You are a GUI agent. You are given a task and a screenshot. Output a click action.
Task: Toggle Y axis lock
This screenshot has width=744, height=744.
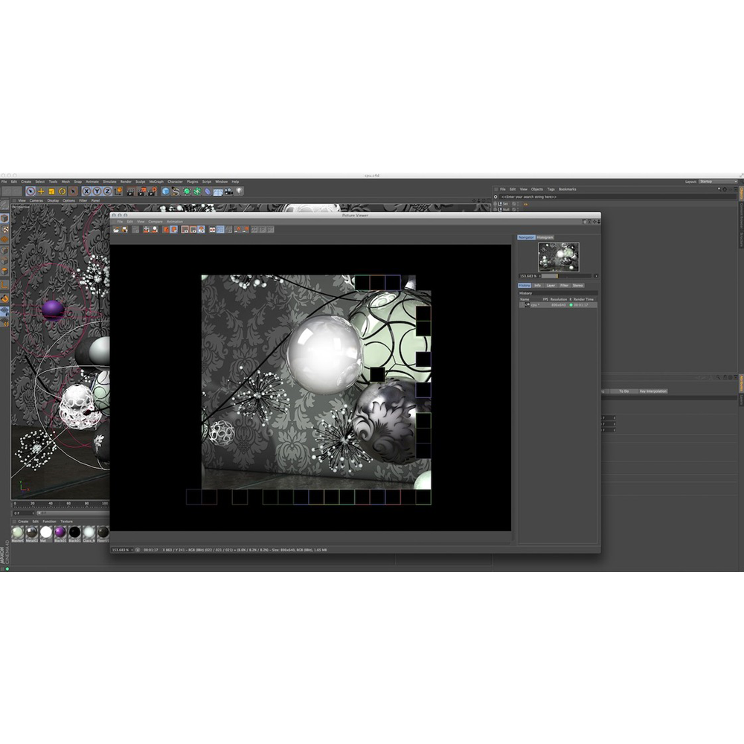(97, 191)
